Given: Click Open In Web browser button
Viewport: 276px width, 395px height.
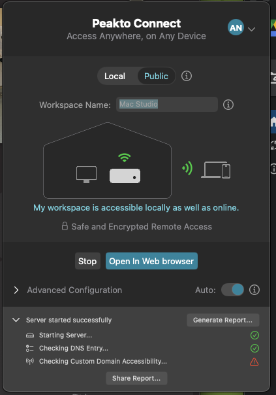Looking at the screenshot, I should [151, 261].
